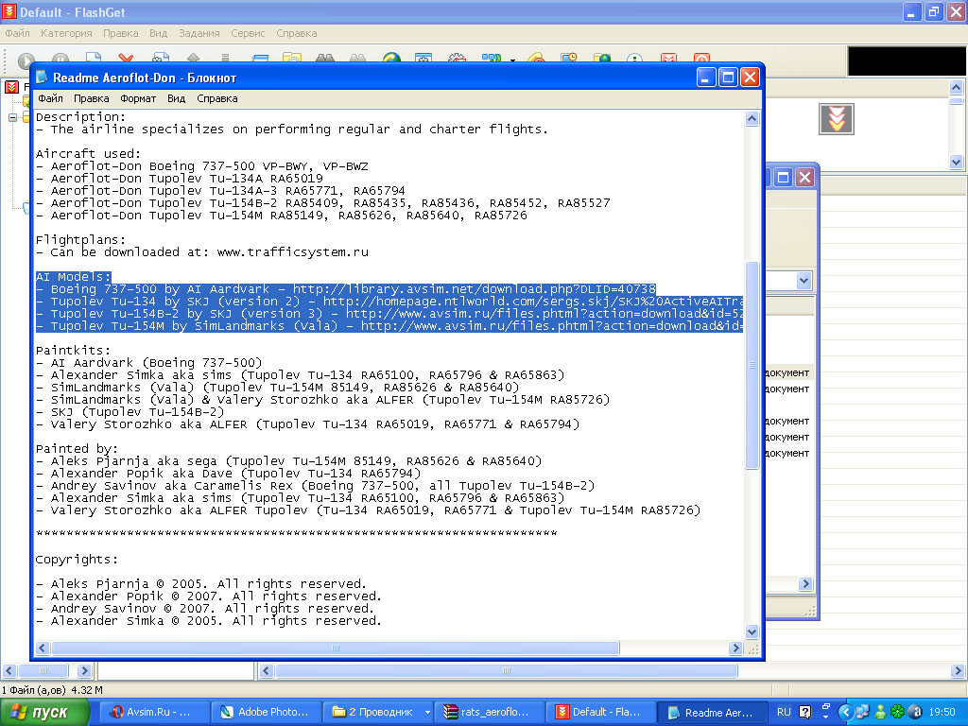Click the 'Paintkits:' heading in Notepad
The image size is (968, 726).
click(73, 350)
